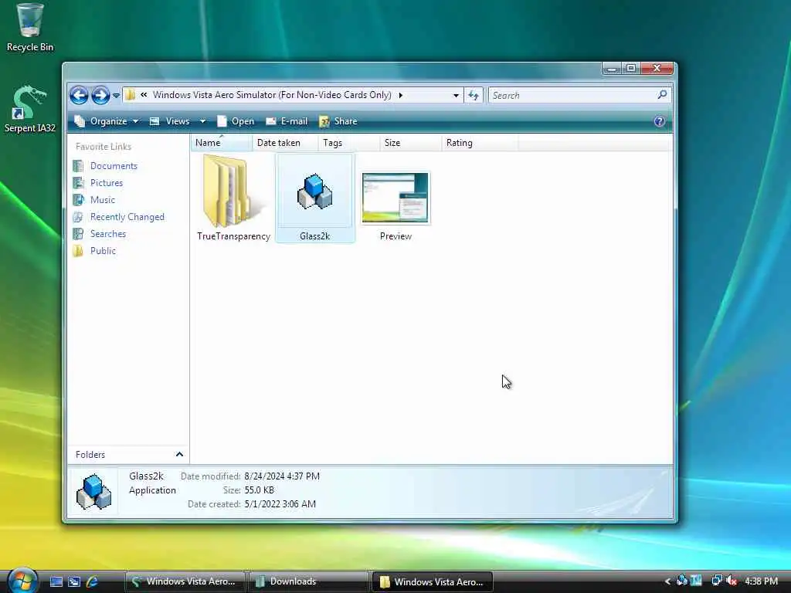Viewport: 791px width, 593px height.
Task: Close the explorer window
Action: (x=657, y=69)
